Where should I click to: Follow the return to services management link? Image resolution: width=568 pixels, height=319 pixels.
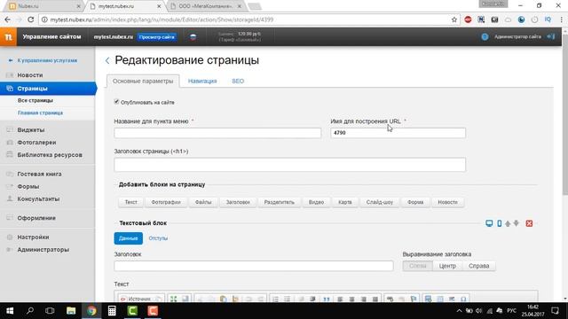(x=47, y=60)
